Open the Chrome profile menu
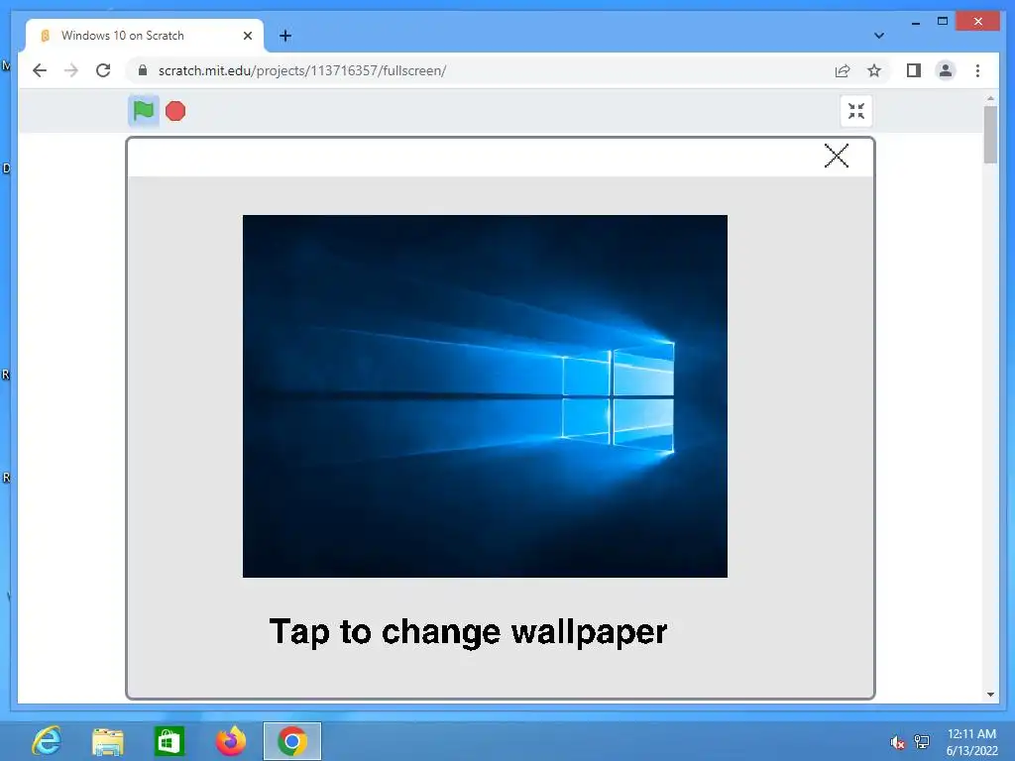The height and width of the screenshot is (761, 1015). tap(945, 70)
